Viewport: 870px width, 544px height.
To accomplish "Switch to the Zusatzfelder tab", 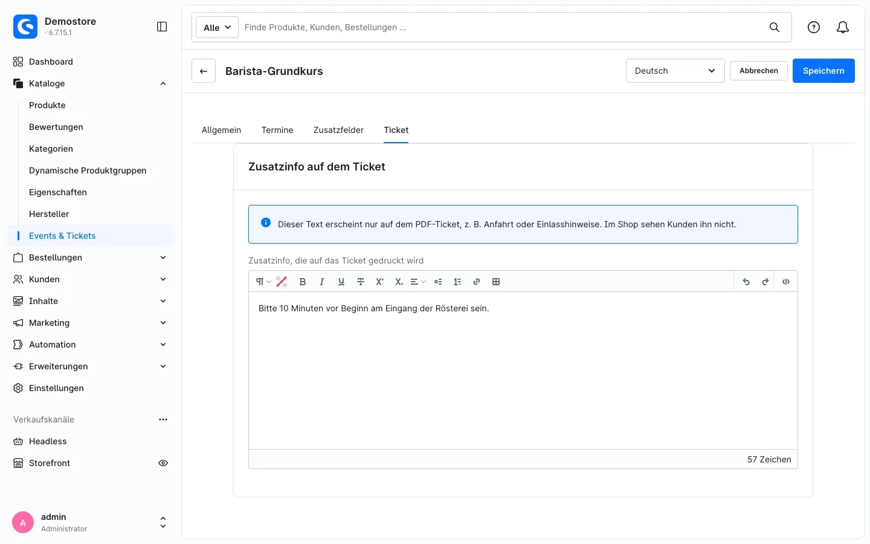I will [338, 130].
